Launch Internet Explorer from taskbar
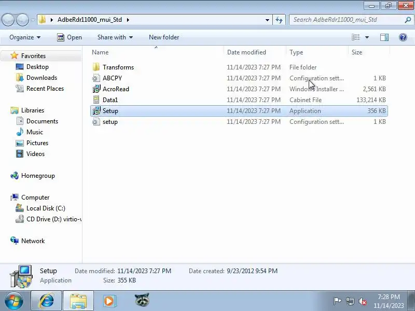The image size is (415, 311). click(46, 301)
